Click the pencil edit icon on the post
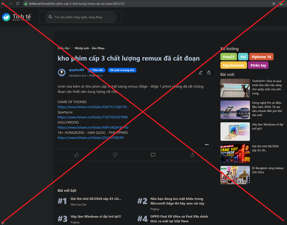287x225 pixels. point(200,73)
